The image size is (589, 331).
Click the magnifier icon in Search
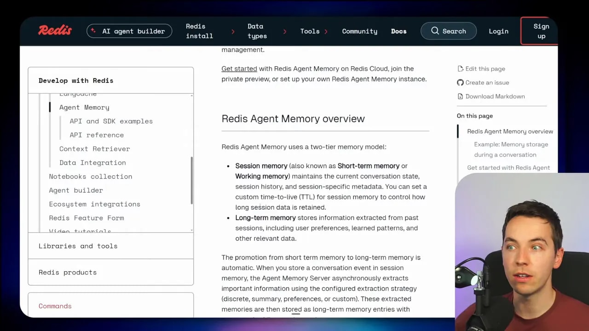click(x=435, y=31)
